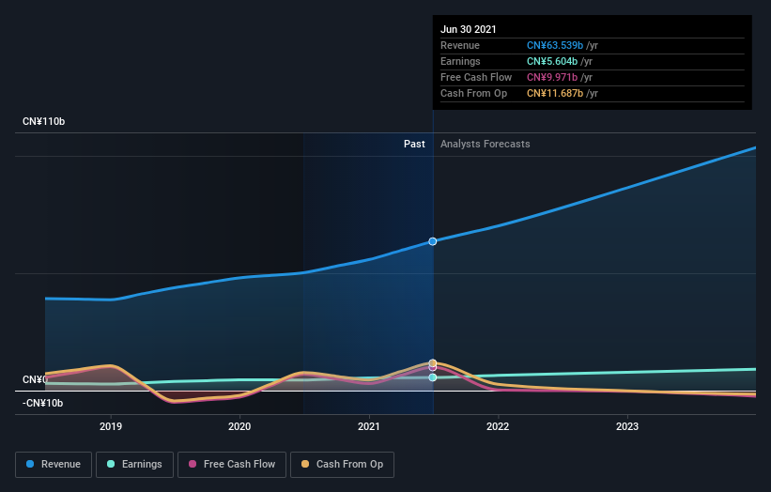This screenshot has height=492, width=771.
Task: Click the CN¥110b y-axis label
Action: pyautogui.click(x=44, y=121)
